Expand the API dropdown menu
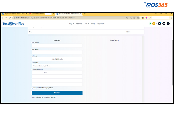This screenshot has width=174, height=116. point(86,23)
